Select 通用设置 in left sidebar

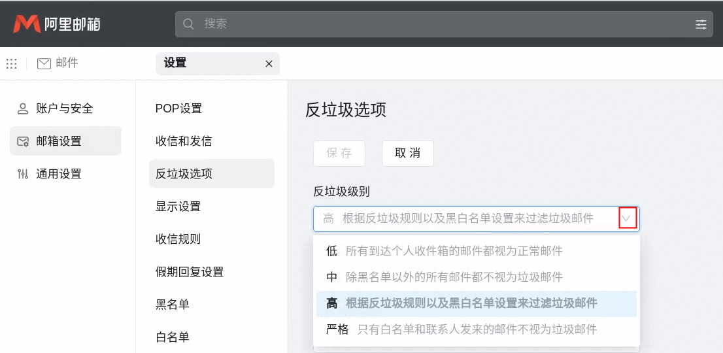point(59,174)
